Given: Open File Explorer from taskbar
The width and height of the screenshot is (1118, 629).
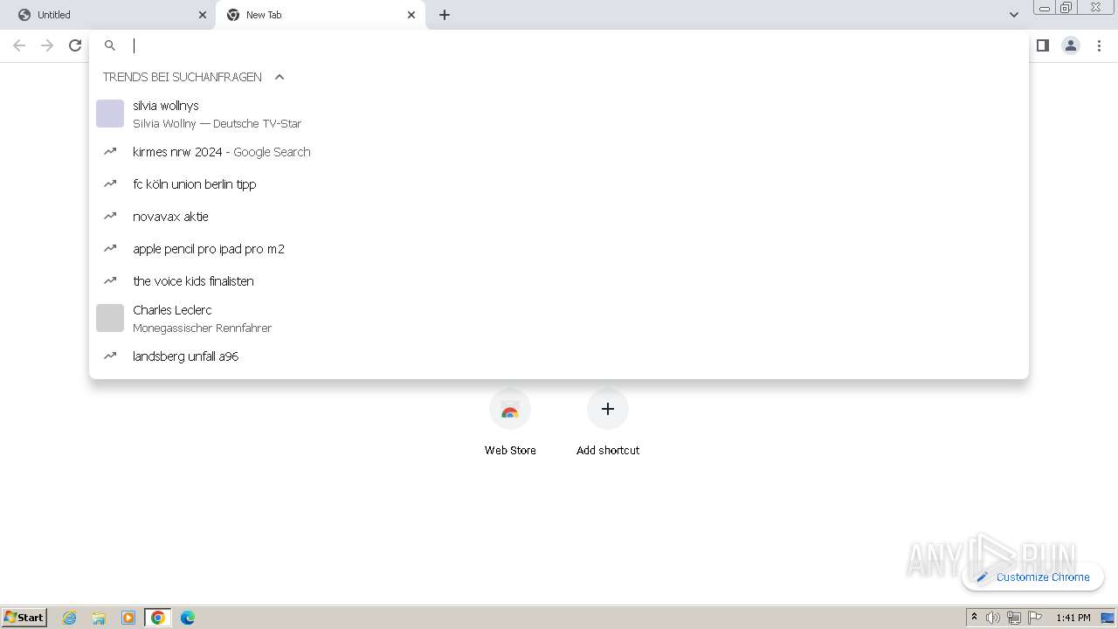Looking at the screenshot, I should [x=99, y=618].
